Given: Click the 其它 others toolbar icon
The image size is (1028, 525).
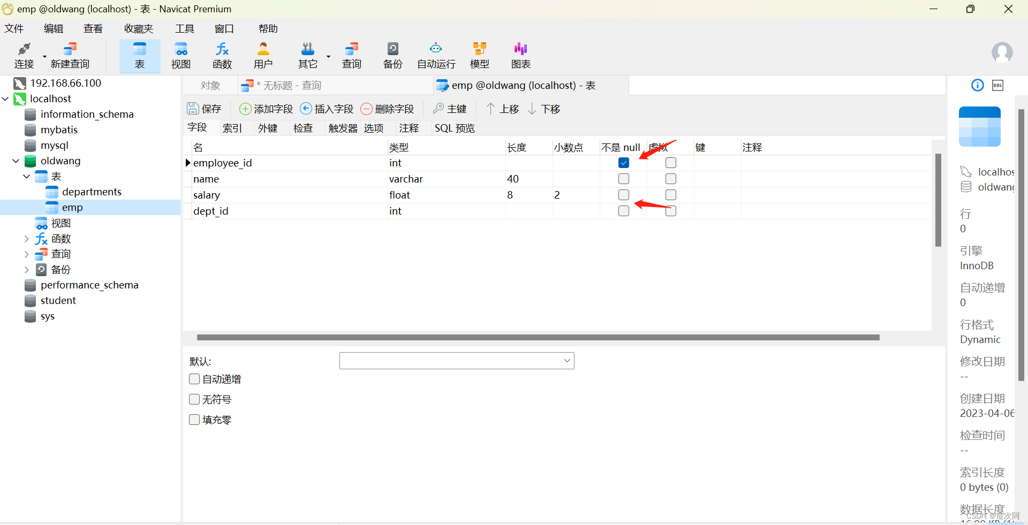Looking at the screenshot, I should [307, 56].
